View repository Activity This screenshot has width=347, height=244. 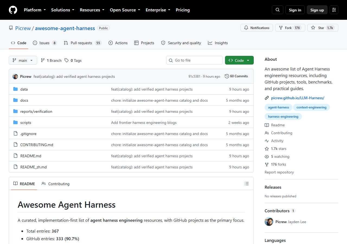[x=274, y=141]
